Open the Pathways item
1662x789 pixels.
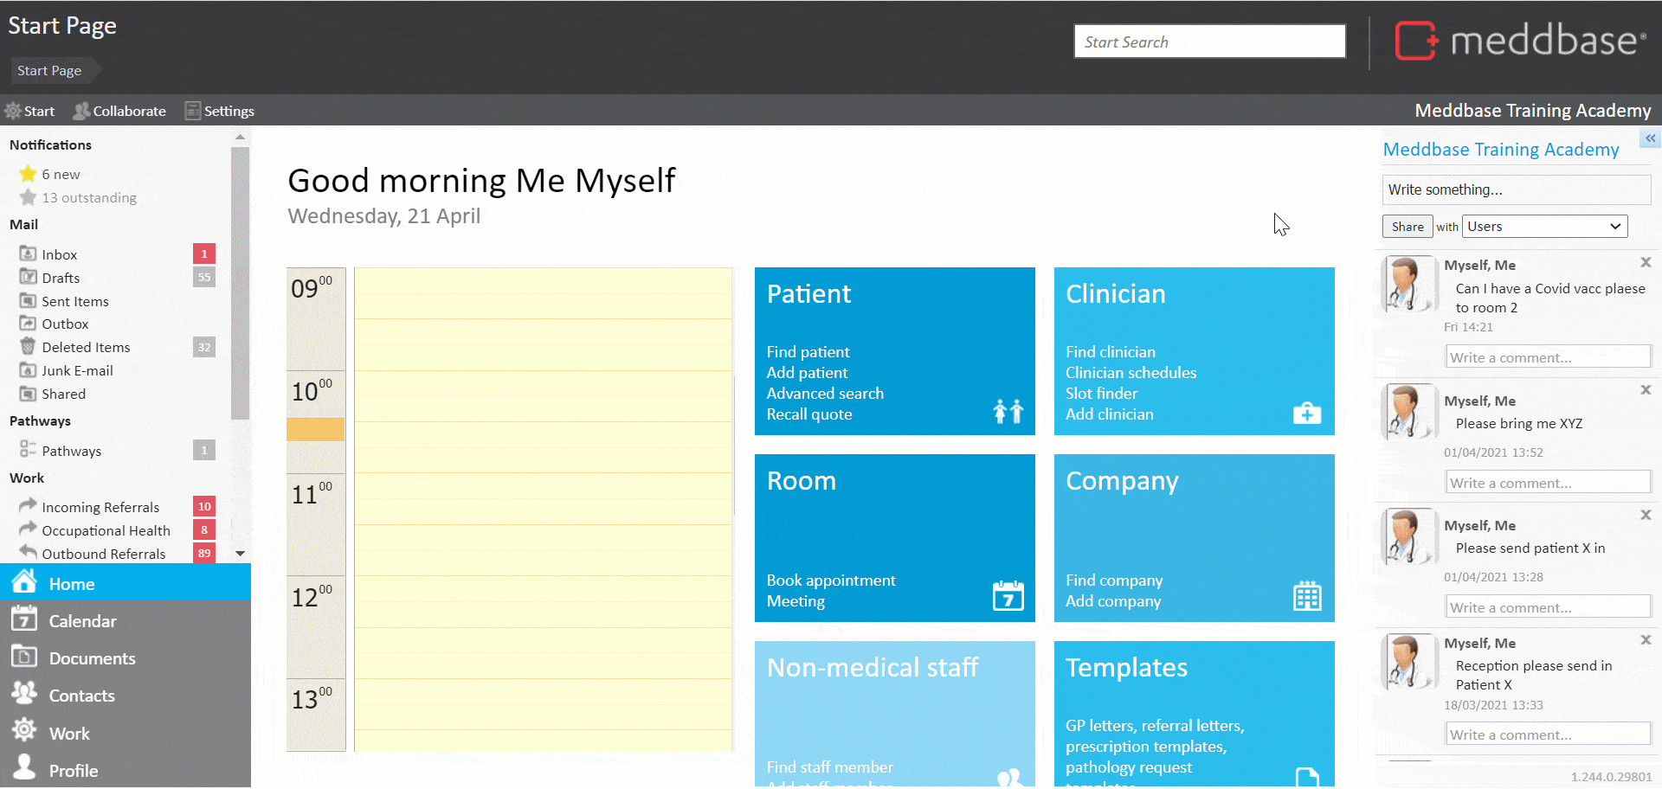pos(71,451)
